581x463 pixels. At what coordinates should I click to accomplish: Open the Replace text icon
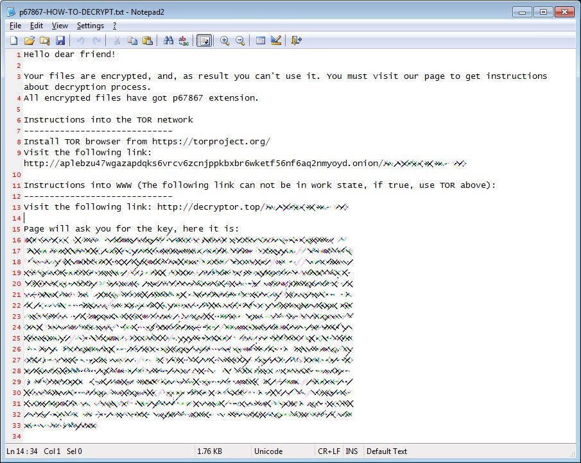click(x=184, y=40)
